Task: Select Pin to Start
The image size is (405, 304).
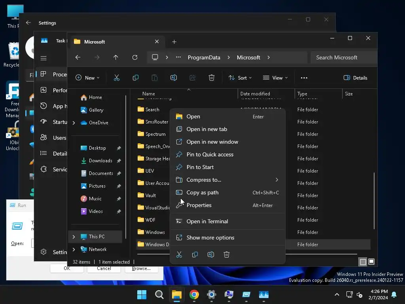Action: coord(227,167)
